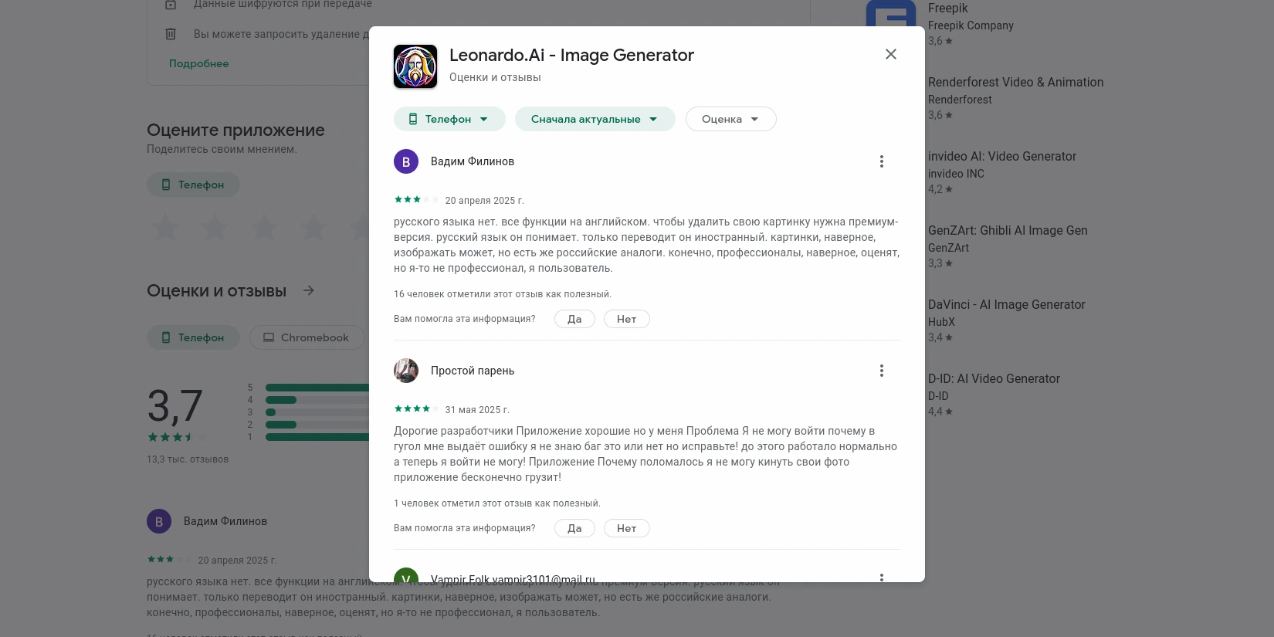The height and width of the screenshot is (637, 1274).
Task: Select Телефон chip under Оценки и отзывы
Action: tap(193, 337)
